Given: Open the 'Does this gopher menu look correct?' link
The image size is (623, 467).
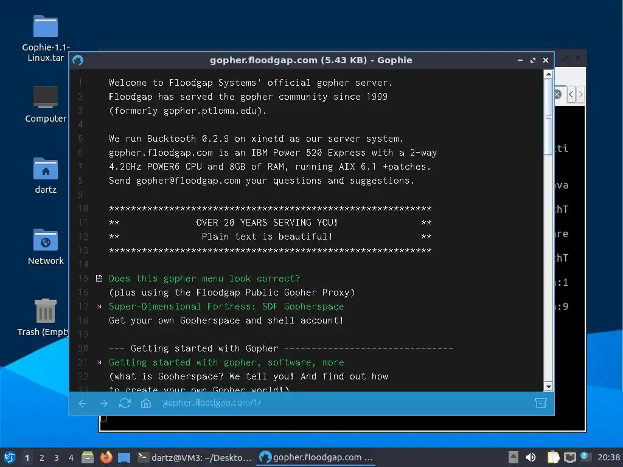Looking at the screenshot, I should click(x=204, y=278).
